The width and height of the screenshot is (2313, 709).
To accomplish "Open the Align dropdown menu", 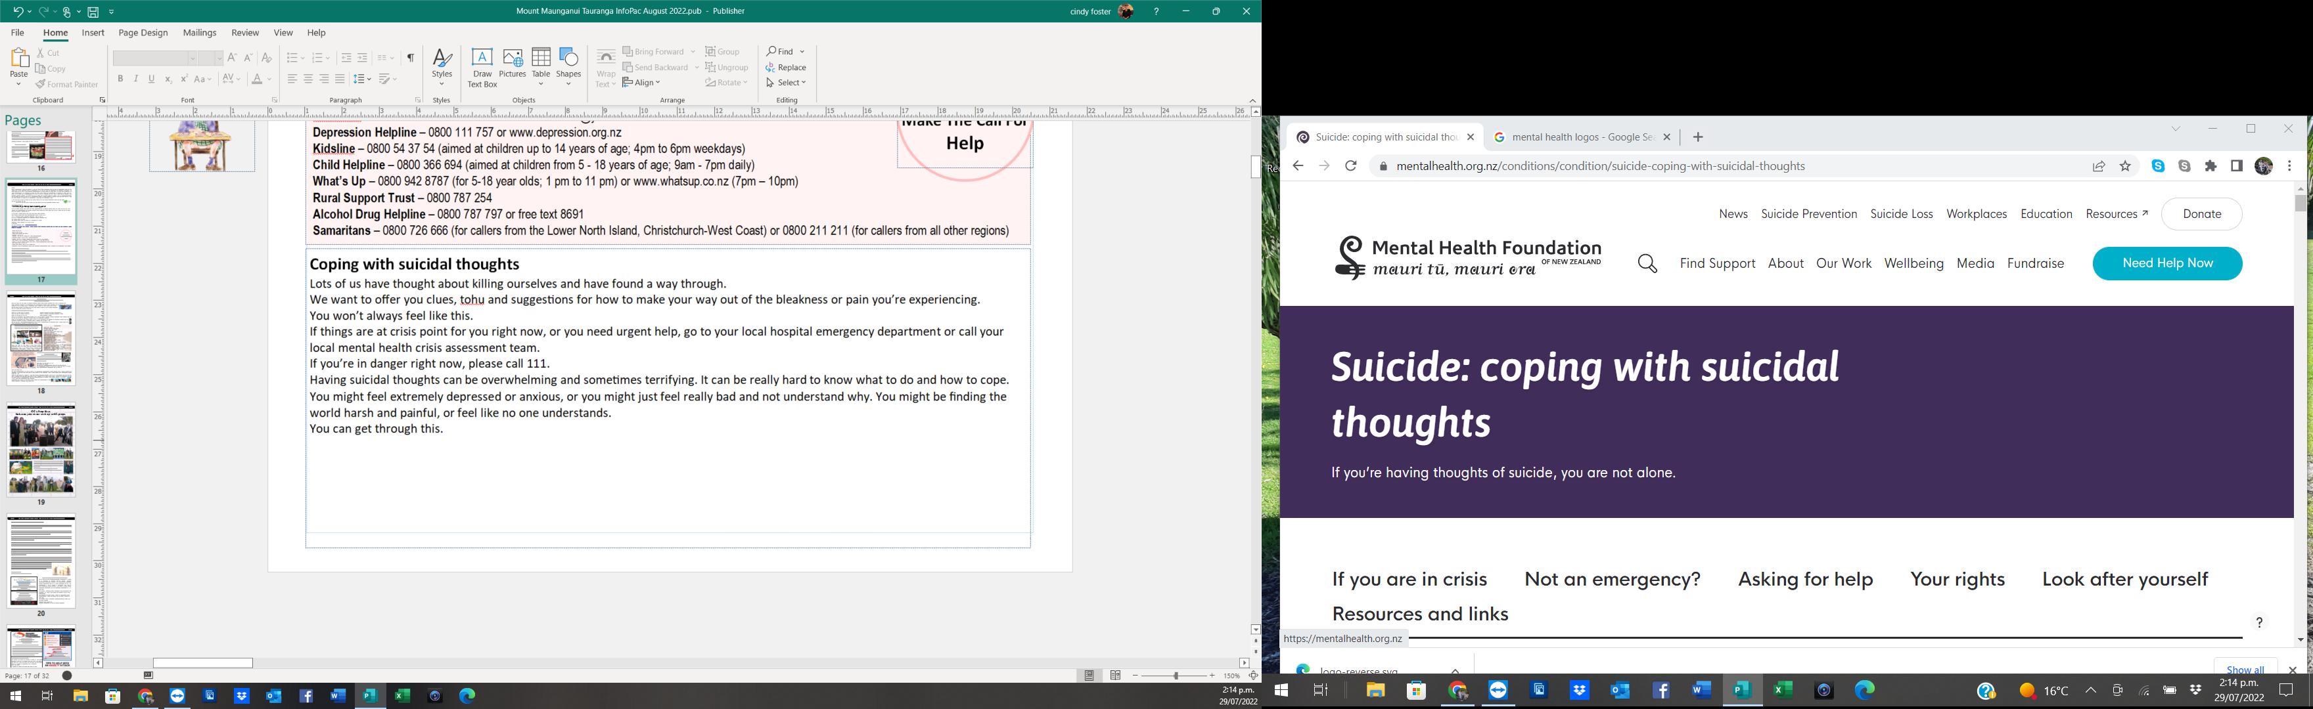I will click(x=641, y=83).
